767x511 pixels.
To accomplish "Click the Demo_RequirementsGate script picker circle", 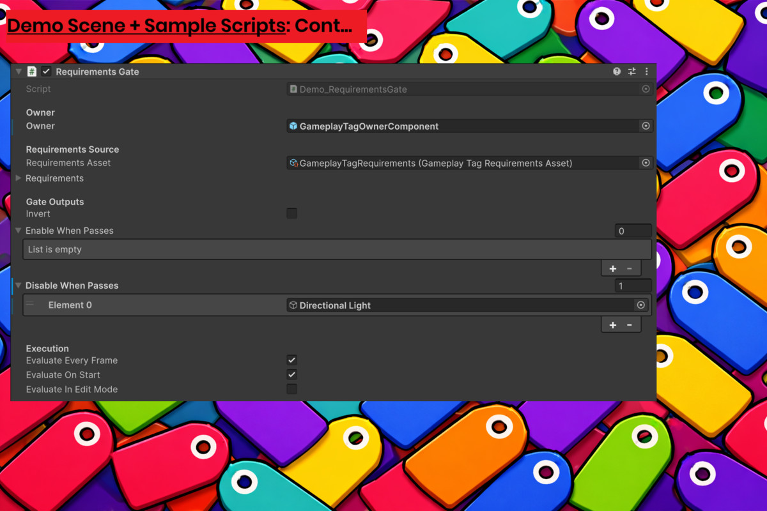I will click(646, 89).
